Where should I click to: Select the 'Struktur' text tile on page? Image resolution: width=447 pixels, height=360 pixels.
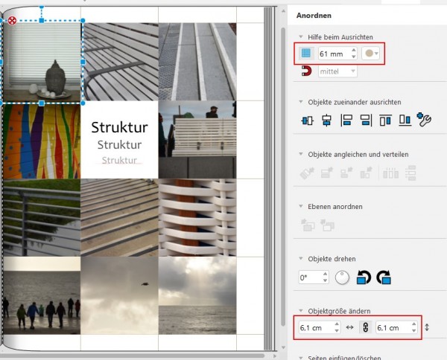(120, 141)
